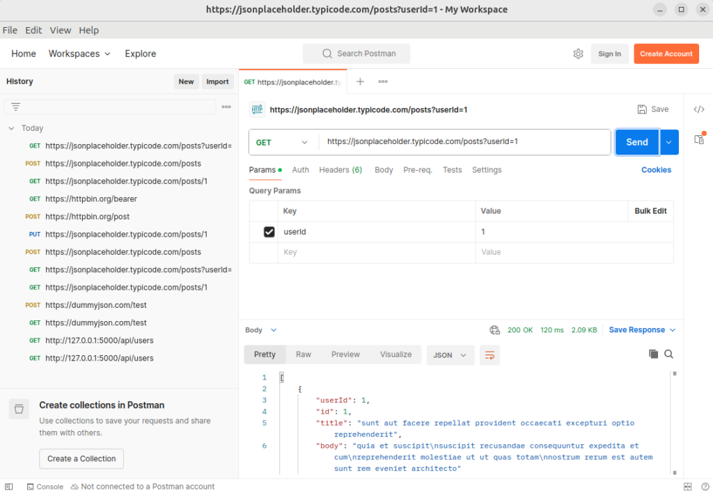Select the Raw response view

point(304,354)
